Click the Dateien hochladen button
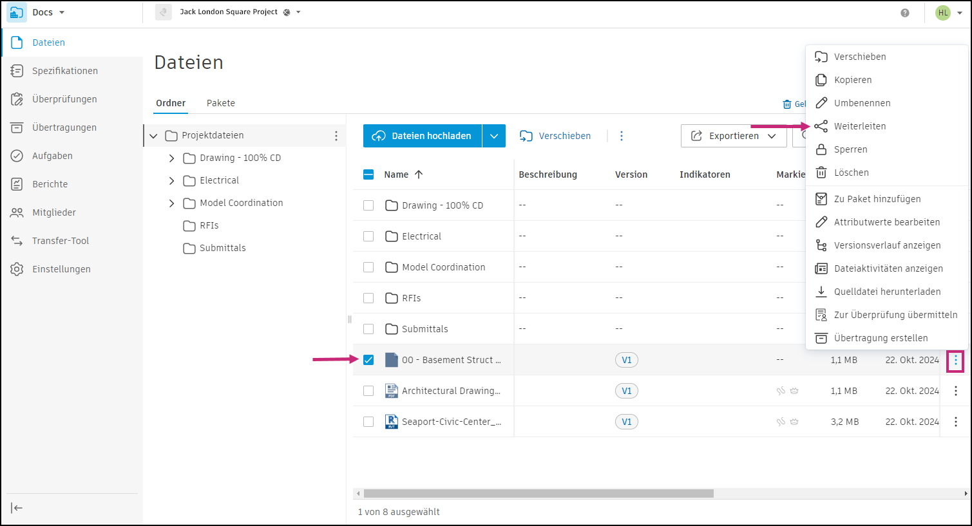Viewport: 972px width, 526px height. coord(423,136)
